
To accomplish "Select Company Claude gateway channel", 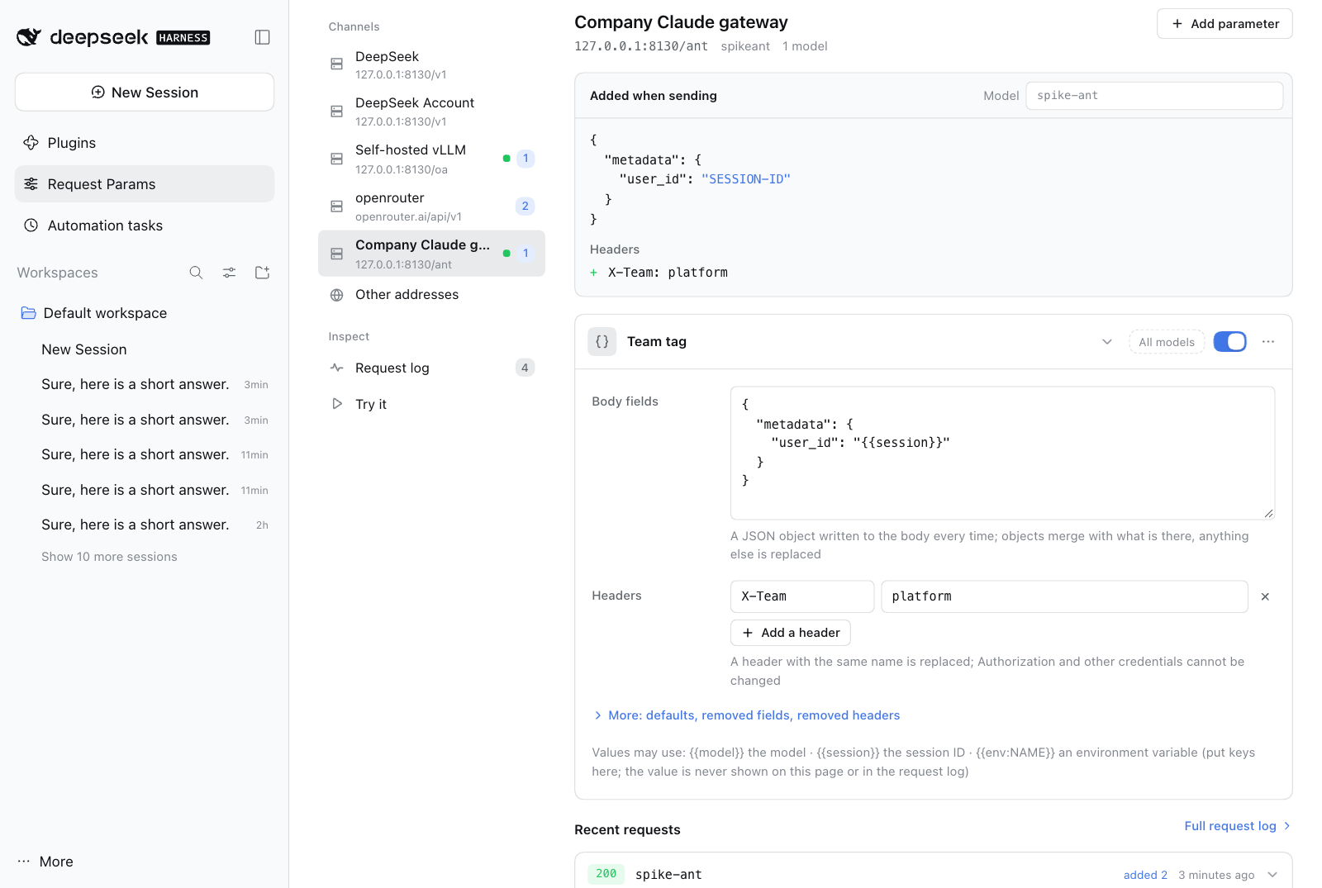I will [431, 254].
